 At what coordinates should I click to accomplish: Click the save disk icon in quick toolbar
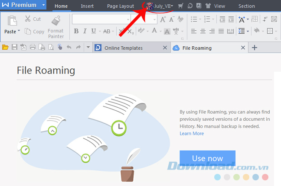(14, 48)
